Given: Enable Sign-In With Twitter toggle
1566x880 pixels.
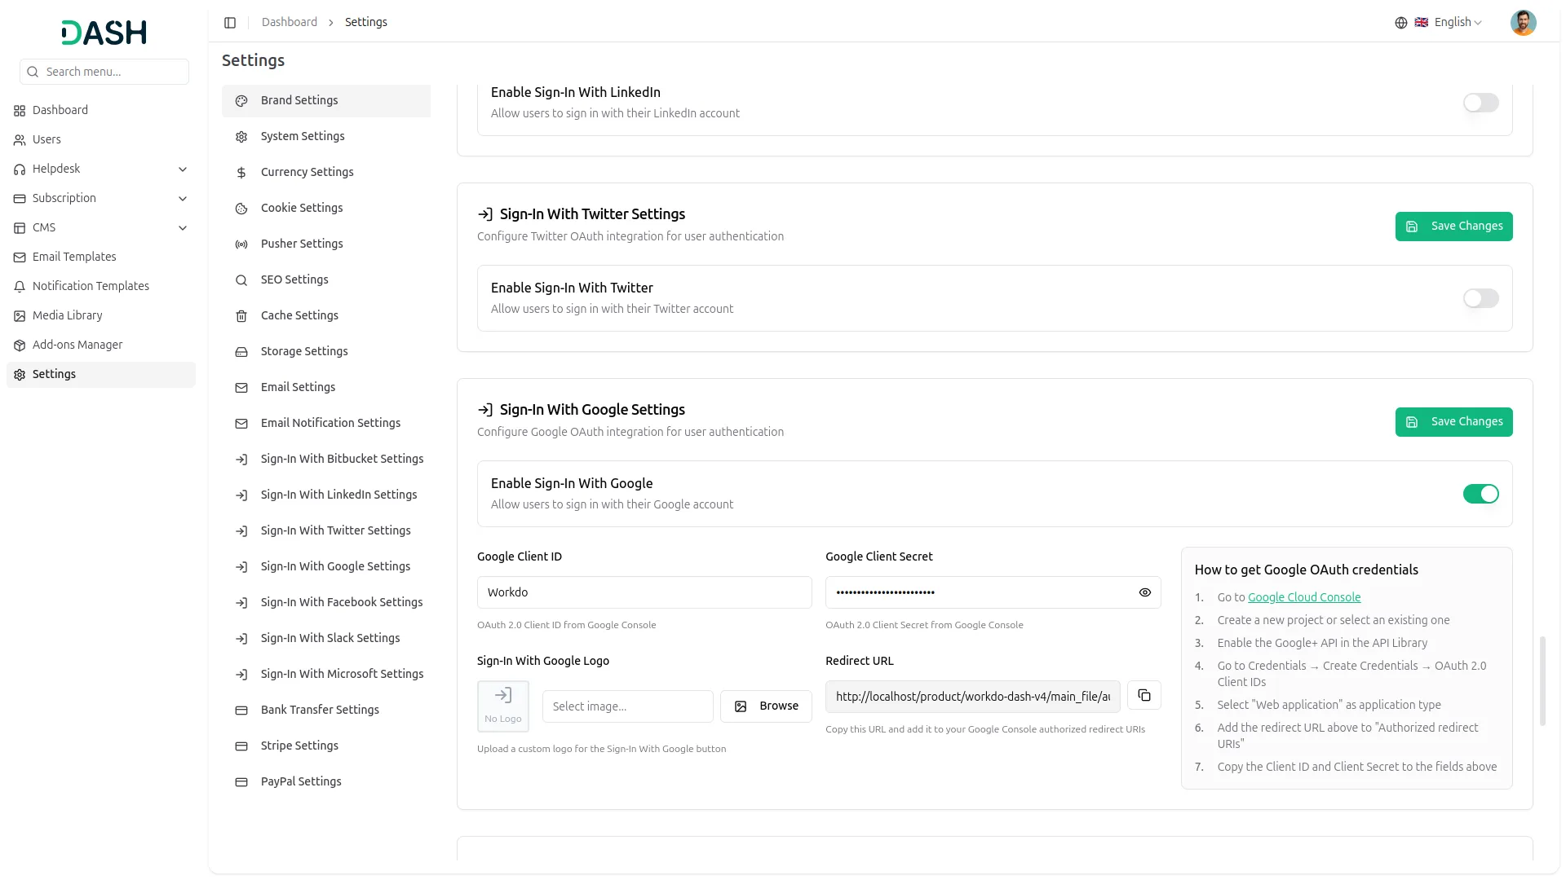Looking at the screenshot, I should (1480, 298).
